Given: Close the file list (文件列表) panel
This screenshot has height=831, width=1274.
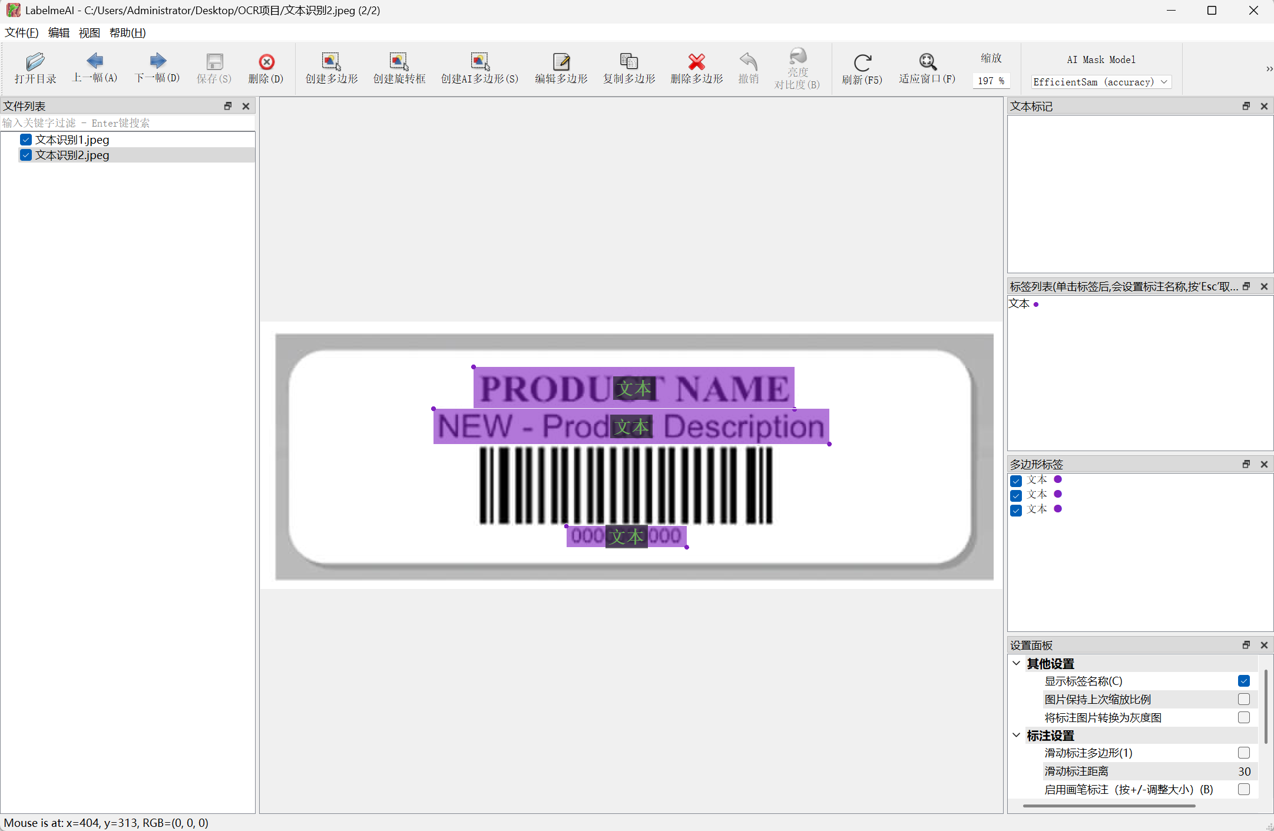Looking at the screenshot, I should 246,106.
